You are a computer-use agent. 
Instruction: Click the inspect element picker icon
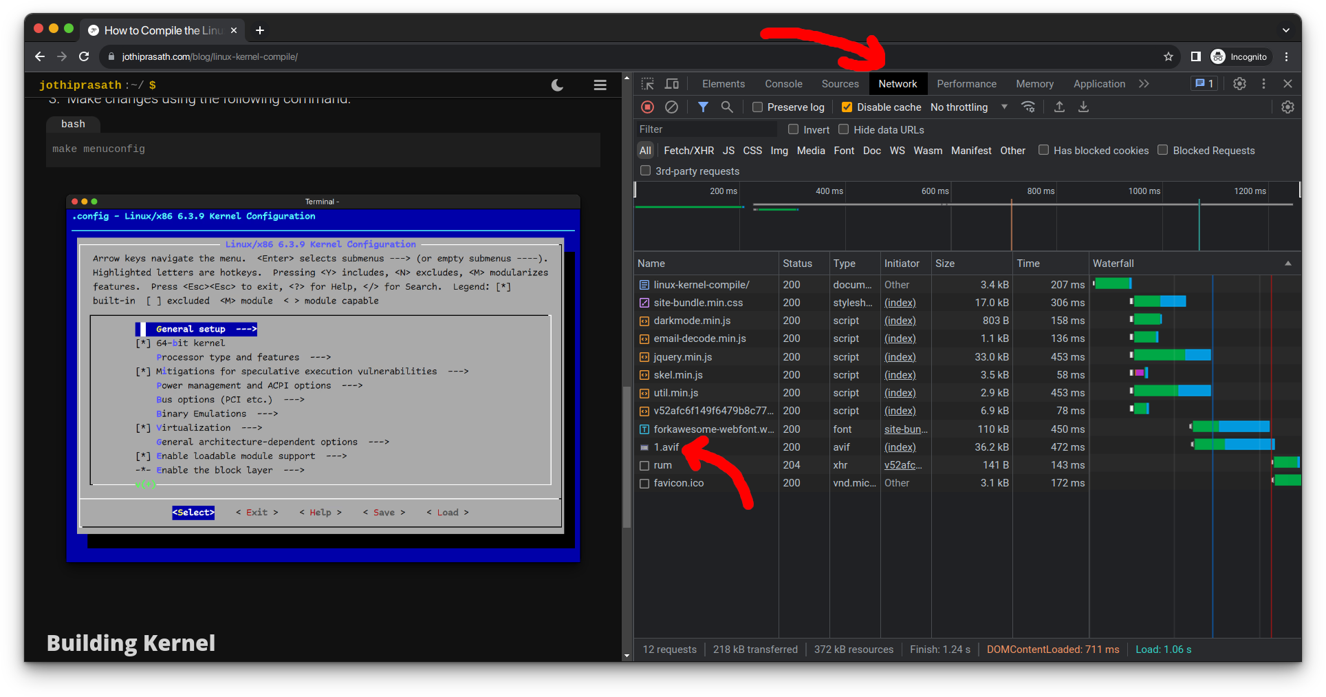[647, 84]
